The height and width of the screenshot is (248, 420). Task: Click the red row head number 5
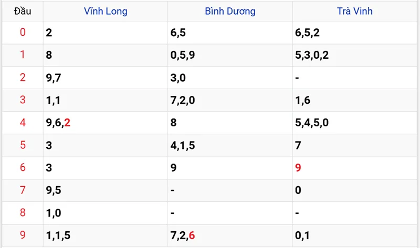(23, 145)
